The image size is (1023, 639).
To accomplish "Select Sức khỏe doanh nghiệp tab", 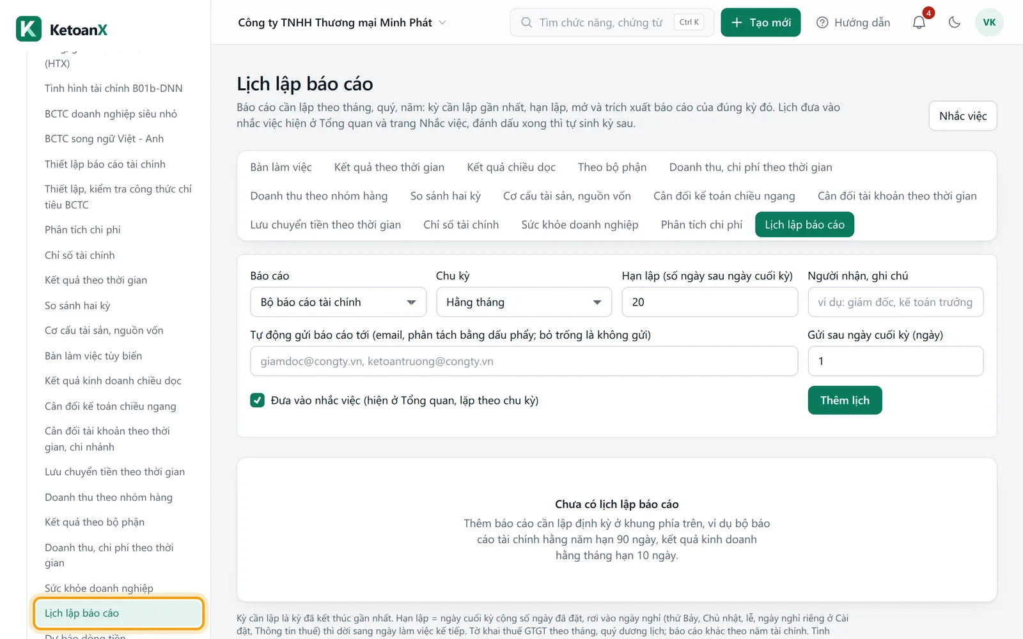I will [579, 224].
